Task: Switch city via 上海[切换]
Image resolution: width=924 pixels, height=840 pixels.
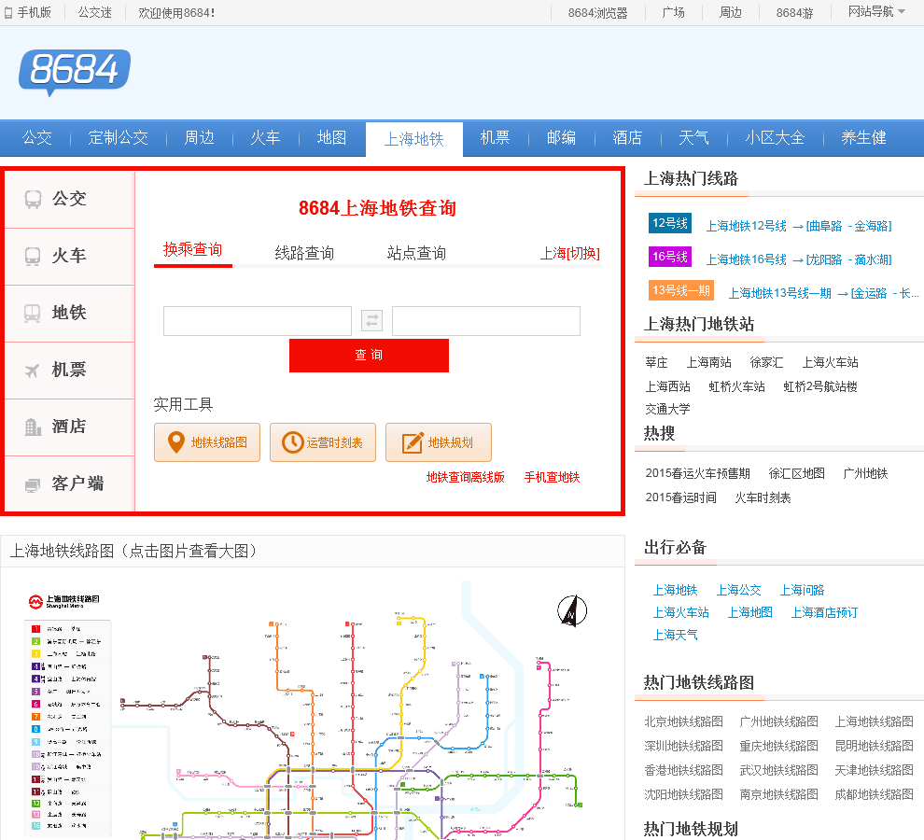Action: coord(570,254)
